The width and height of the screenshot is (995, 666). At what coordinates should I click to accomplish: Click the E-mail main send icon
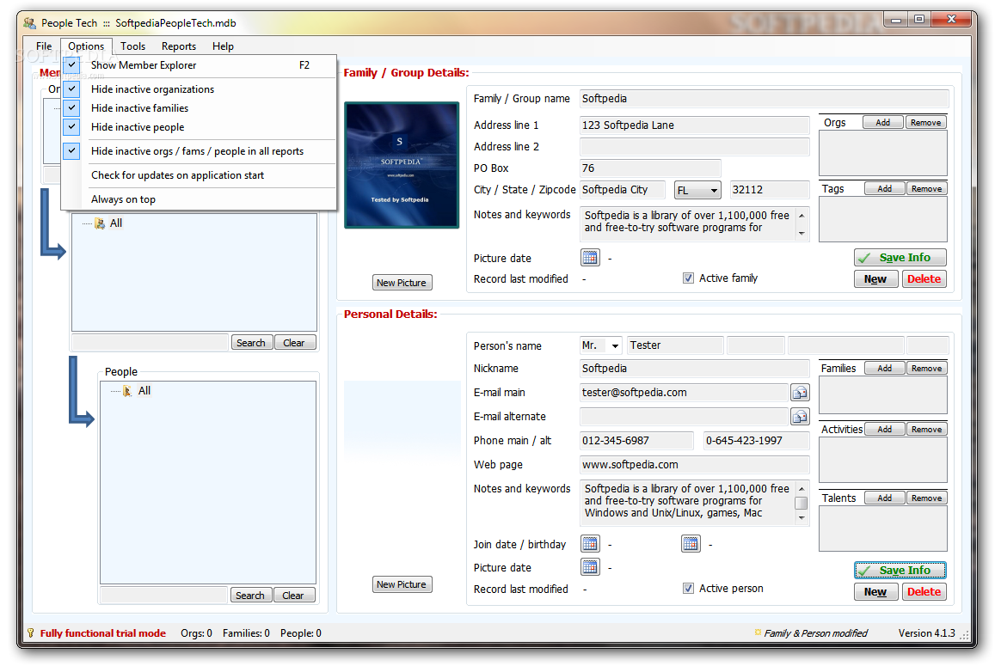[800, 393]
